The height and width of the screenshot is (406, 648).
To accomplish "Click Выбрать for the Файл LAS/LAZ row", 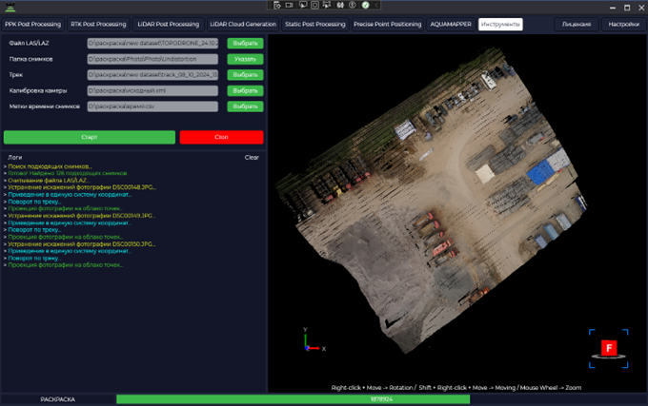I will [x=245, y=44].
